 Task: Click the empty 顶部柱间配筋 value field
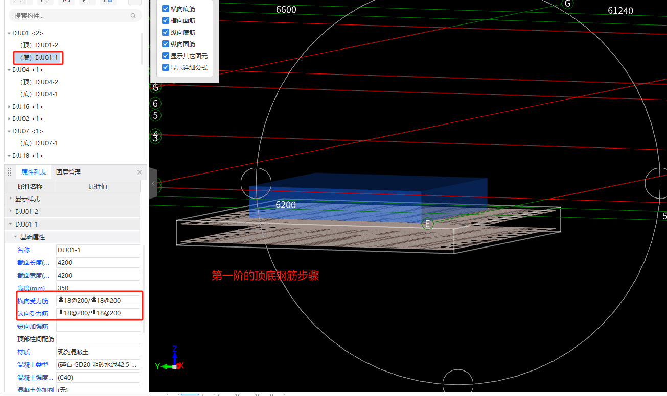point(98,339)
